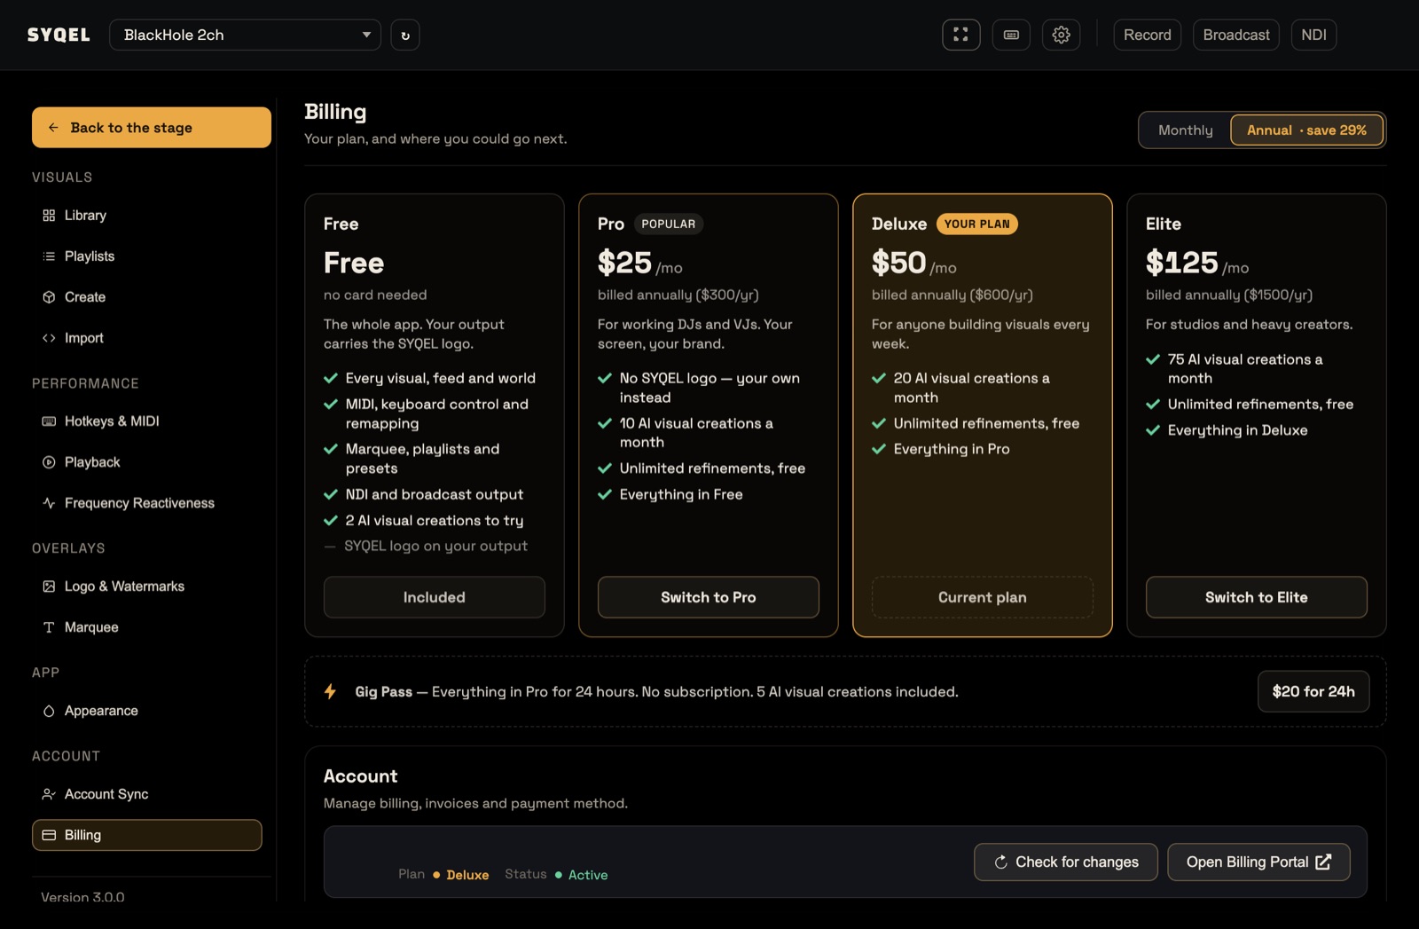
Task: Click the Create cube icon
Action: [49, 297]
